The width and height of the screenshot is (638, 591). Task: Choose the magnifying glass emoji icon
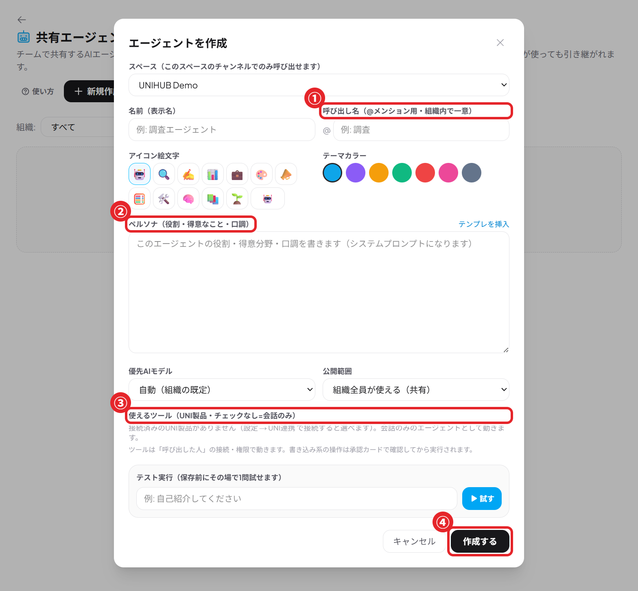(164, 174)
